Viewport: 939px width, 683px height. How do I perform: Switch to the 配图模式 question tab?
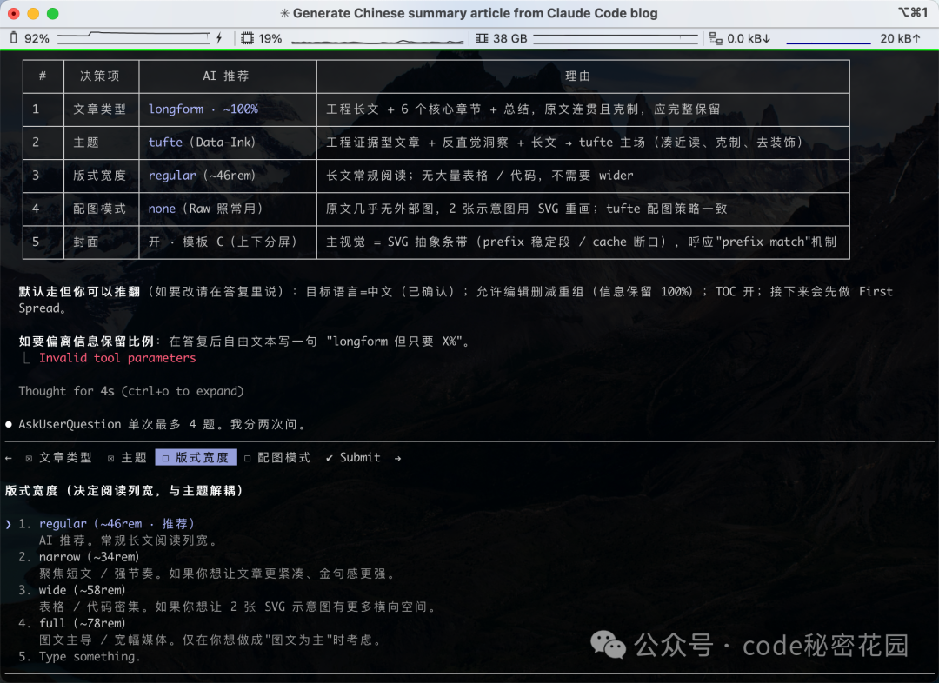[x=277, y=457]
